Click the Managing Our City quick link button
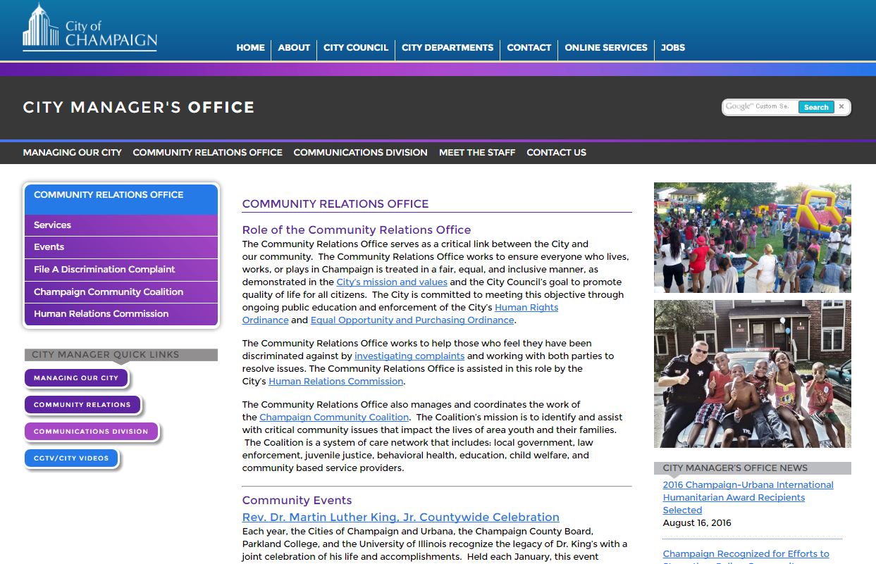 [76, 378]
